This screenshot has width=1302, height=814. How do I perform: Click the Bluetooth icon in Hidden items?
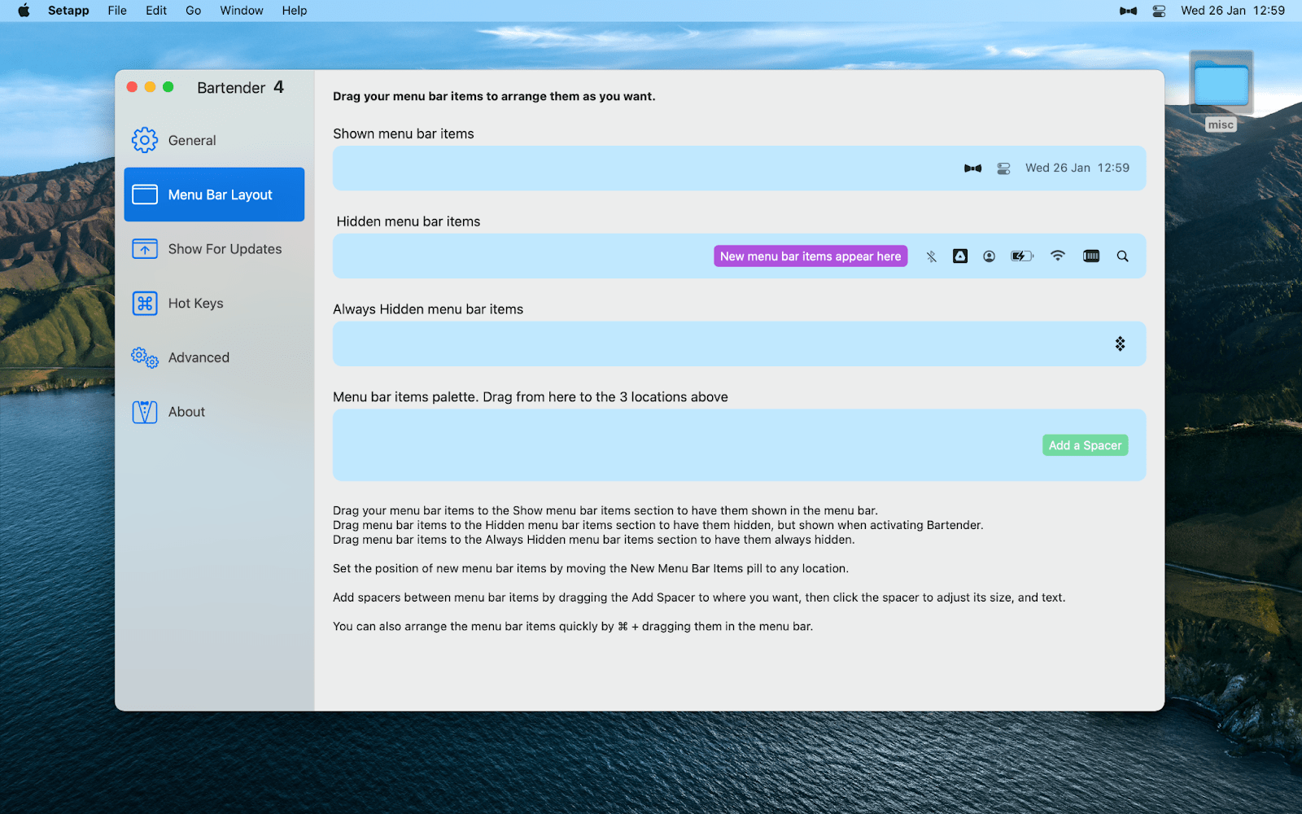(x=931, y=256)
